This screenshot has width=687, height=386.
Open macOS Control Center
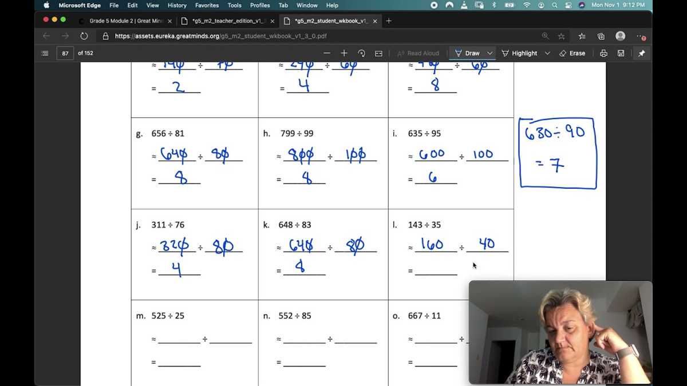point(568,5)
